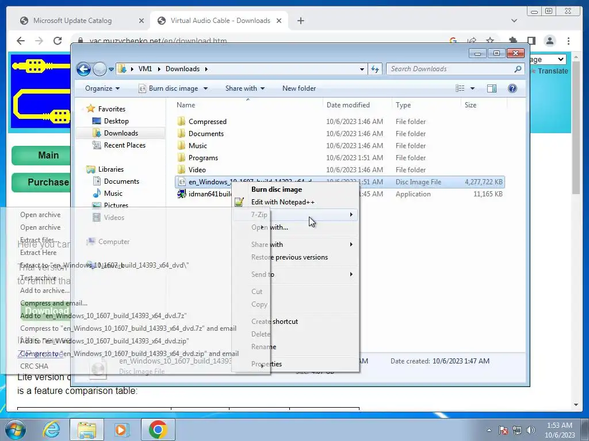Click the Explorer back navigation arrow
The image size is (589, 441).
point(83,69)
